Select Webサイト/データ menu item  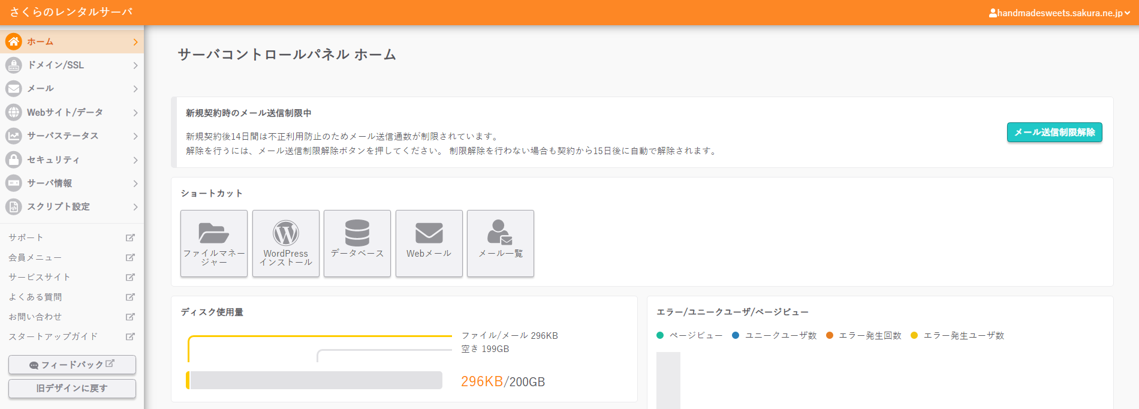[x=72, y=112]
